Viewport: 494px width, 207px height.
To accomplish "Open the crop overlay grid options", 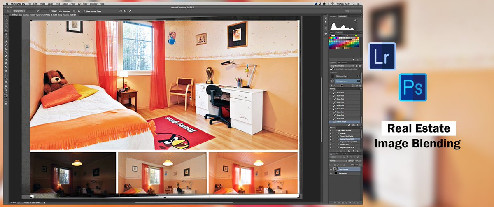I will [x=74, y=11].
